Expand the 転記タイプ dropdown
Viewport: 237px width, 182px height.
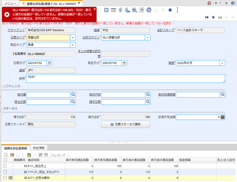[x=73, y=45]
